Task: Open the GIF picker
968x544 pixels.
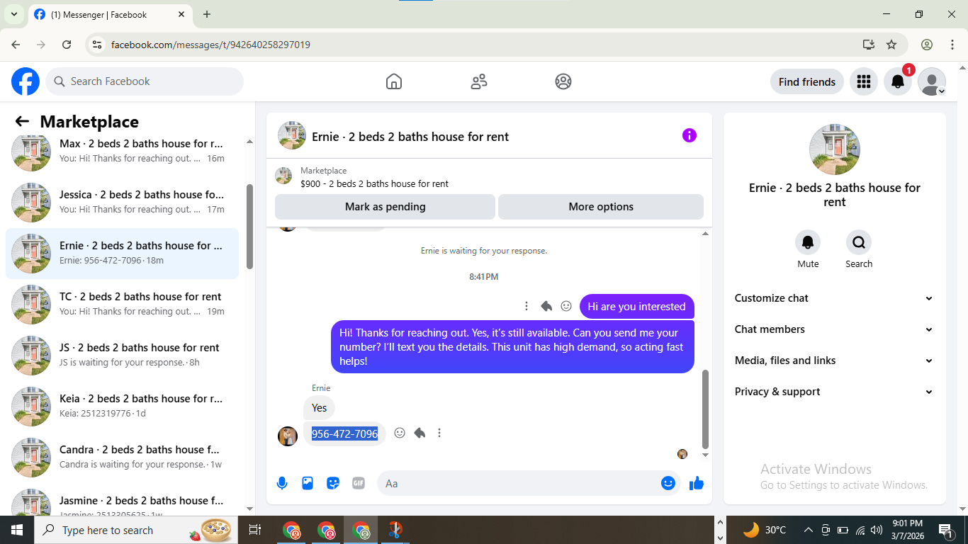Action: (x=359, y=483)
